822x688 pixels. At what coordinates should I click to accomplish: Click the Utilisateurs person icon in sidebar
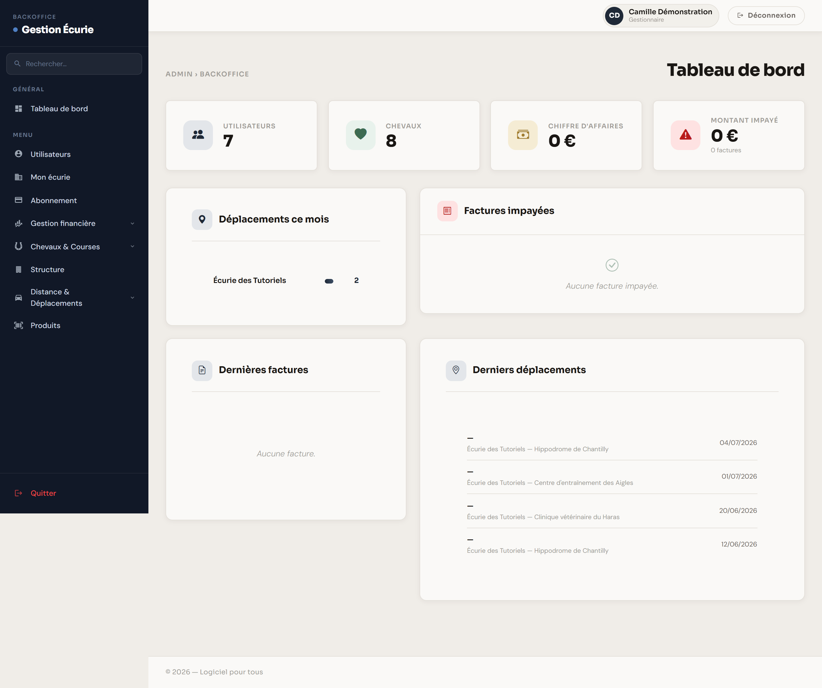pos(18,154)
